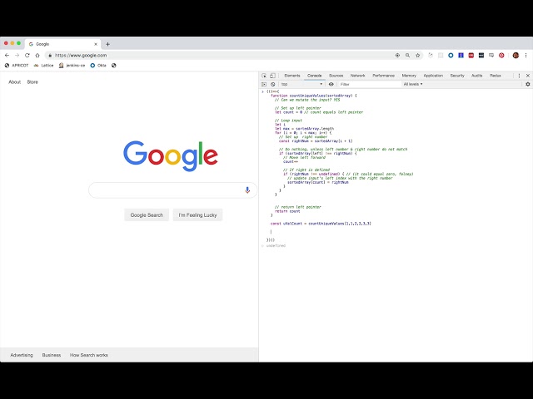Open the Okta bookmark
Image resolution: width=533 pixels, height=399 pixels.
pyautogui.click(x=98, y=66)
